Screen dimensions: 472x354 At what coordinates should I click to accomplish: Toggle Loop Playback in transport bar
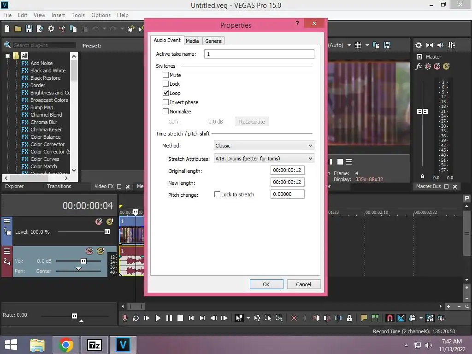point(136,318)
